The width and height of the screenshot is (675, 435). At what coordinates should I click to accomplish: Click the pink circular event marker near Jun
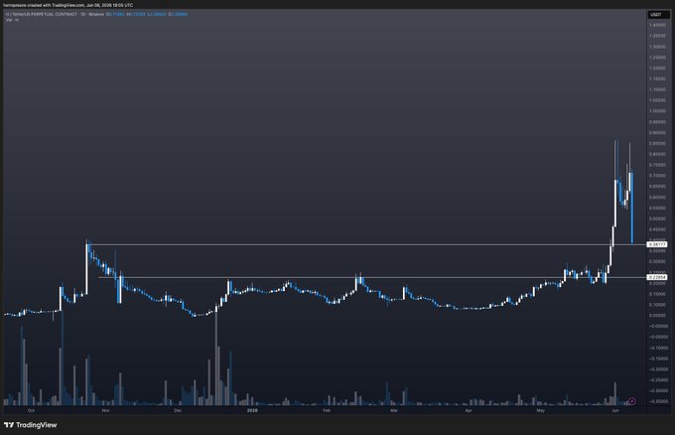coord(632,401)
